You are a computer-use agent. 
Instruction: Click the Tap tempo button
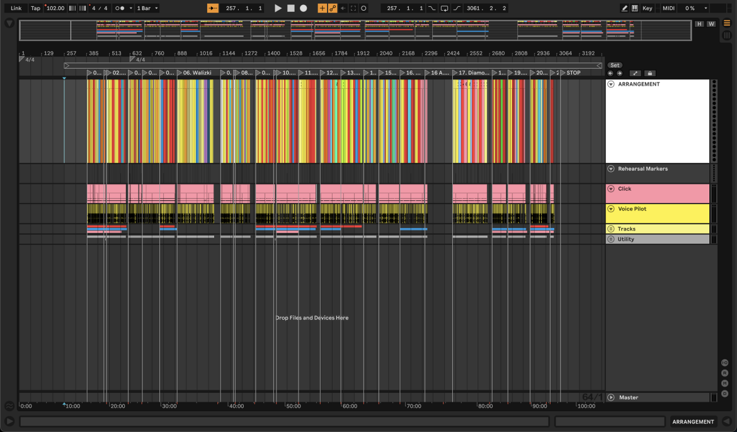pyautogui.click(x=35, y=8)
